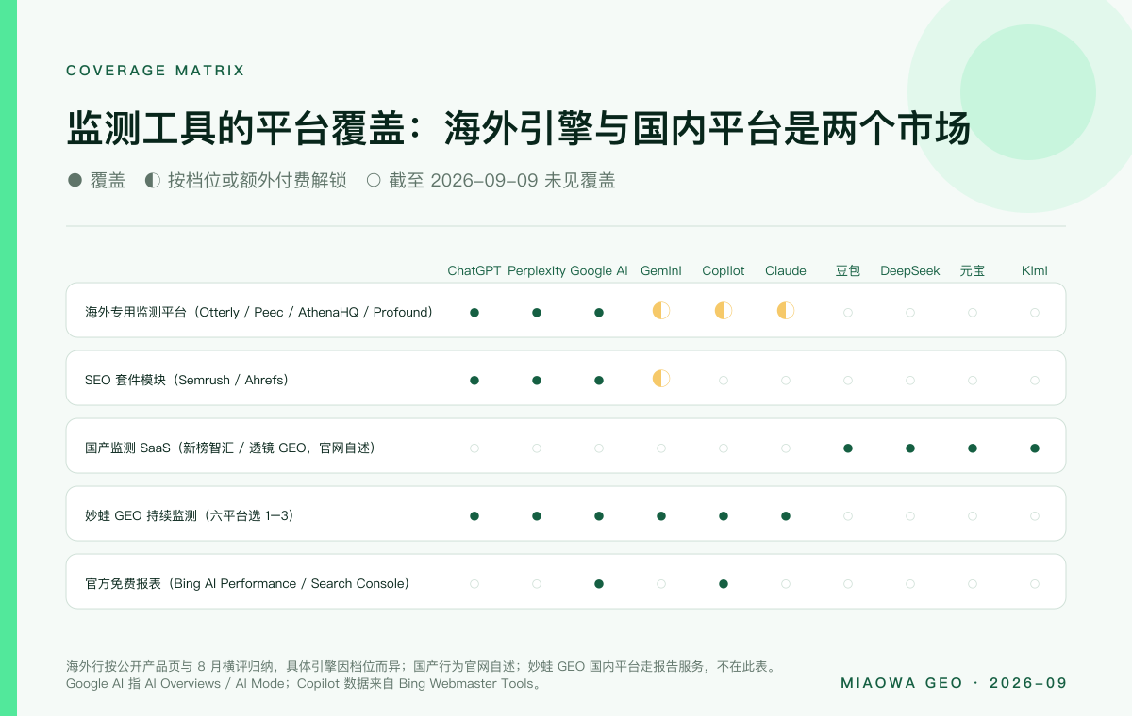Click the Google AI column header

[599, 270]
